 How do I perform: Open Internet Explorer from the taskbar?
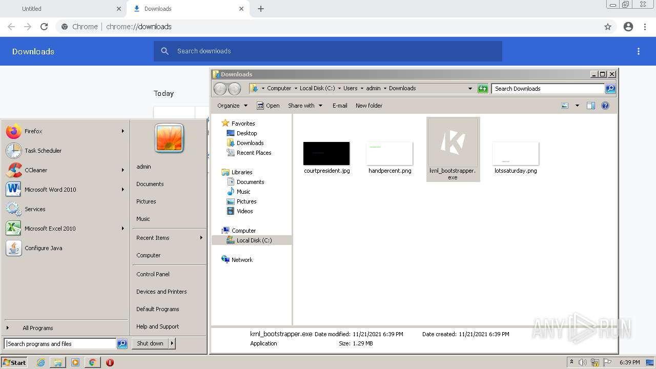click(40, 362)
